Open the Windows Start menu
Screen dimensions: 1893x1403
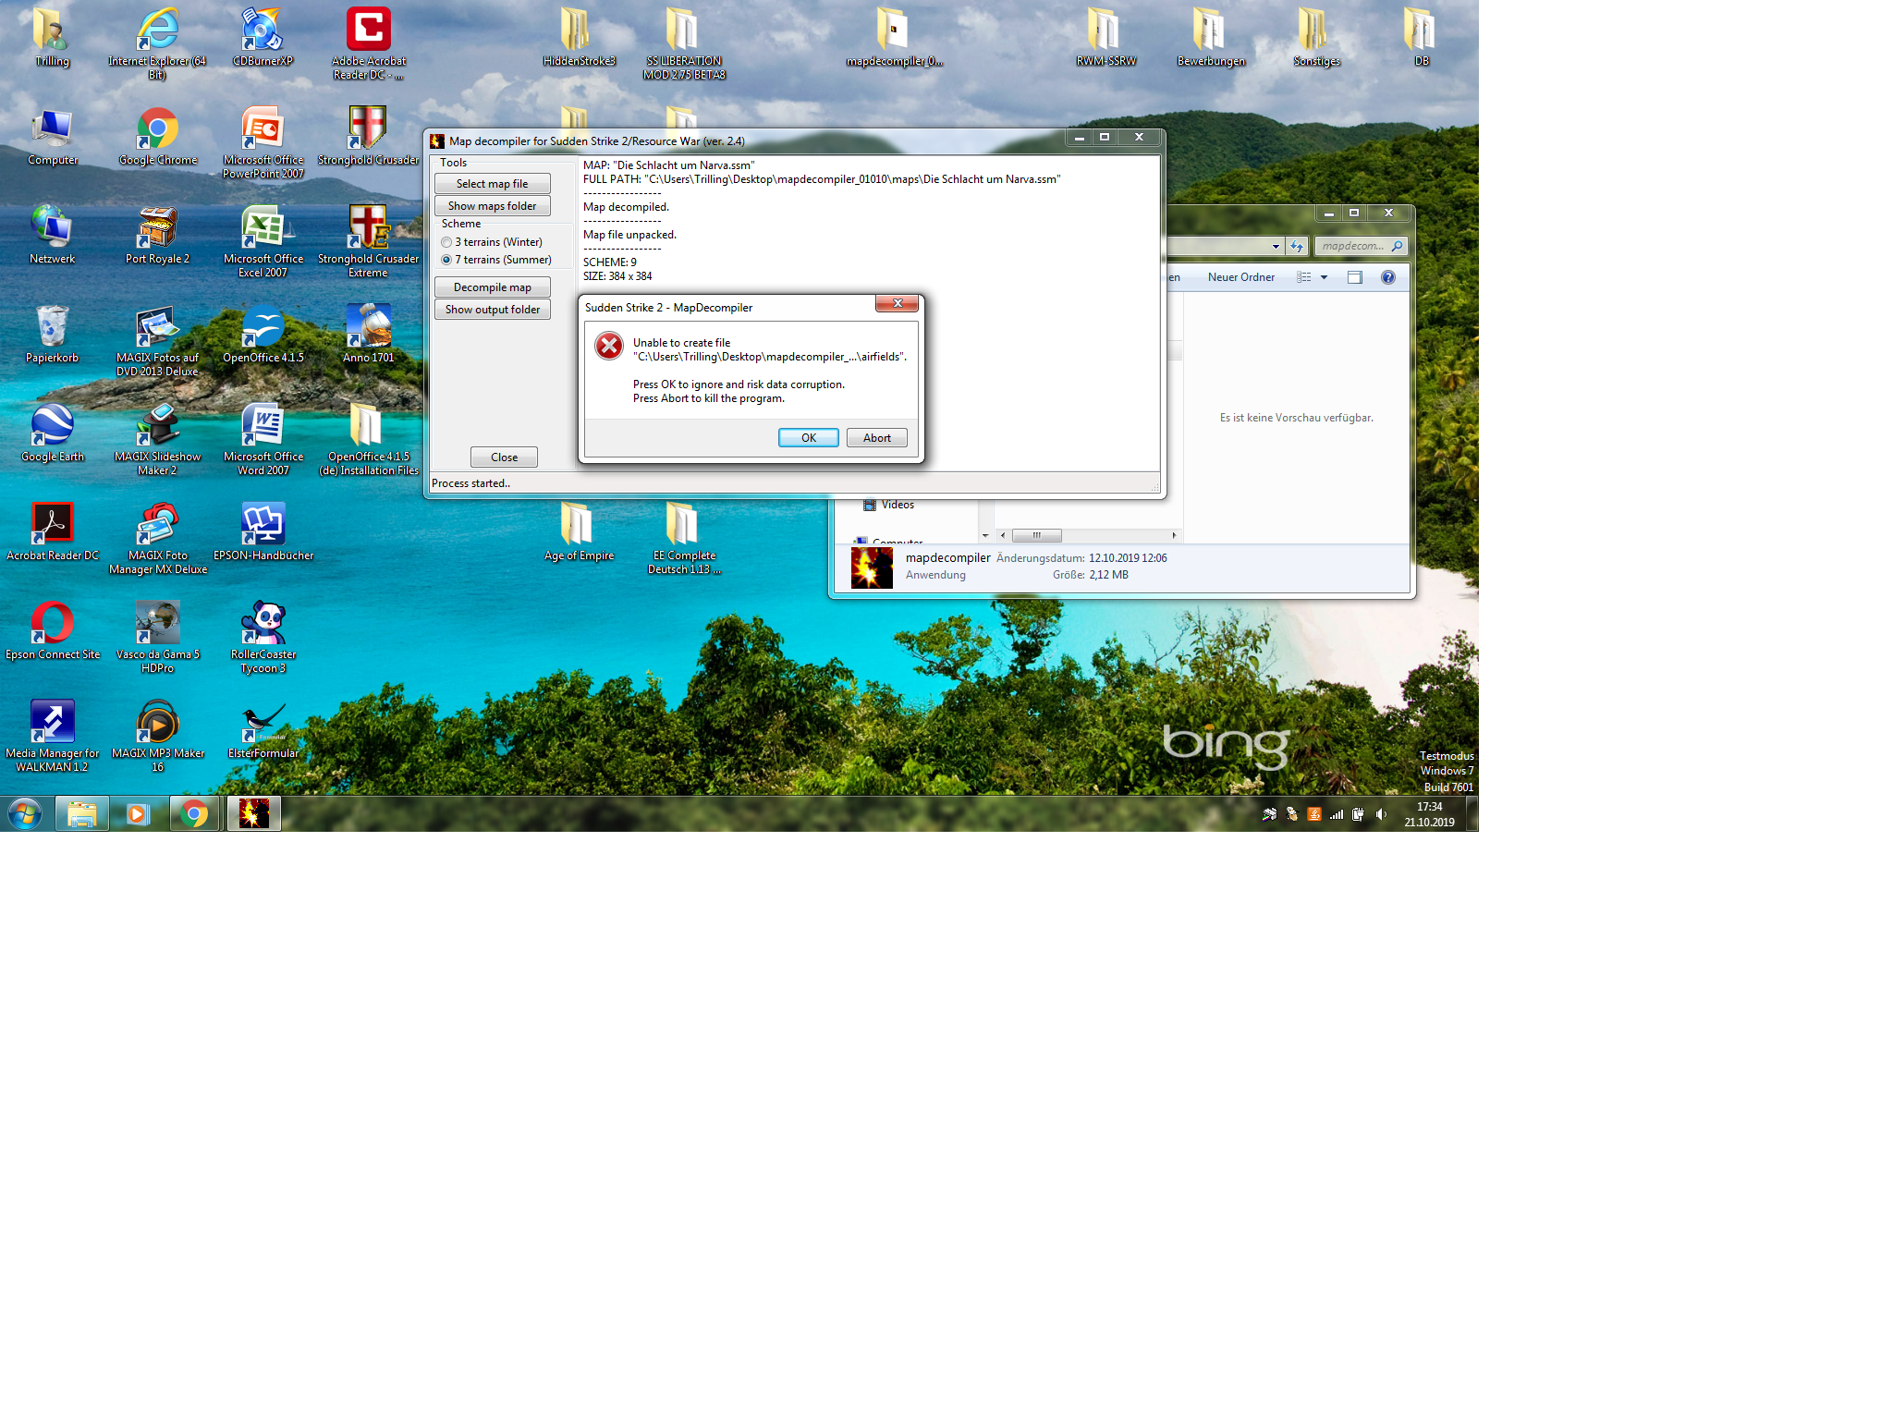25,814
